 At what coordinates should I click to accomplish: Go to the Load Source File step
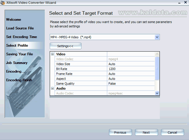20,28
